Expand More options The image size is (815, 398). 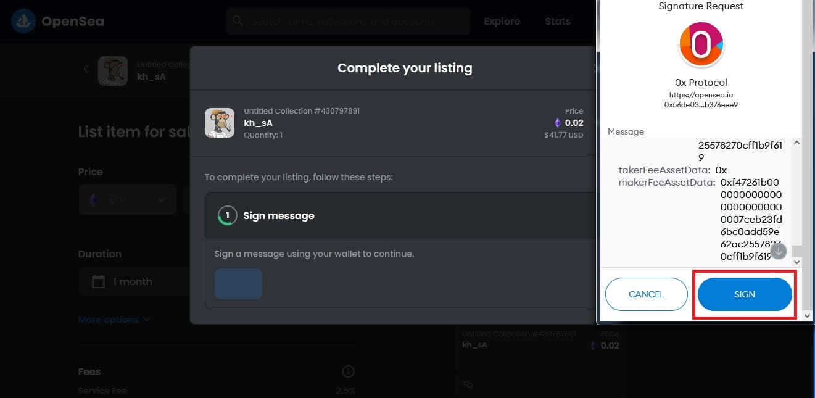tap(114, 320)
